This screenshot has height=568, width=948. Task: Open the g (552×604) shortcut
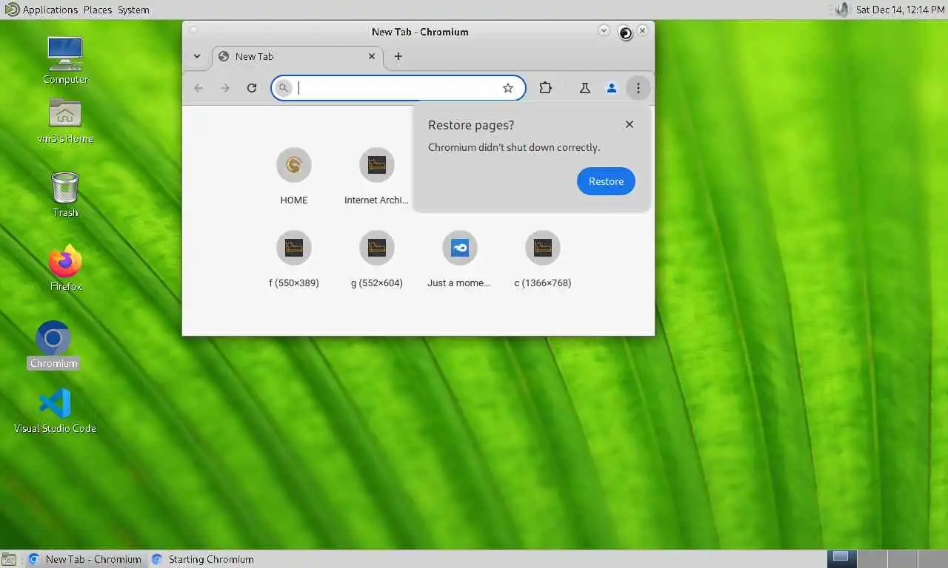(x=377, y=259)
